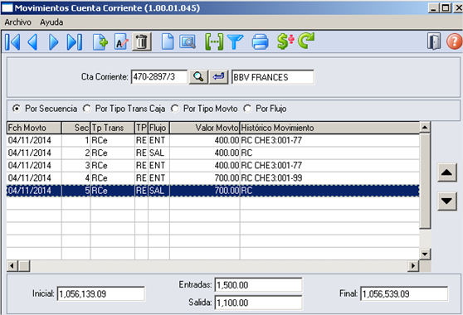Screen dimensions: 463x315
Task: Select Por Secuencia radio button
Action: click(17, 109)
